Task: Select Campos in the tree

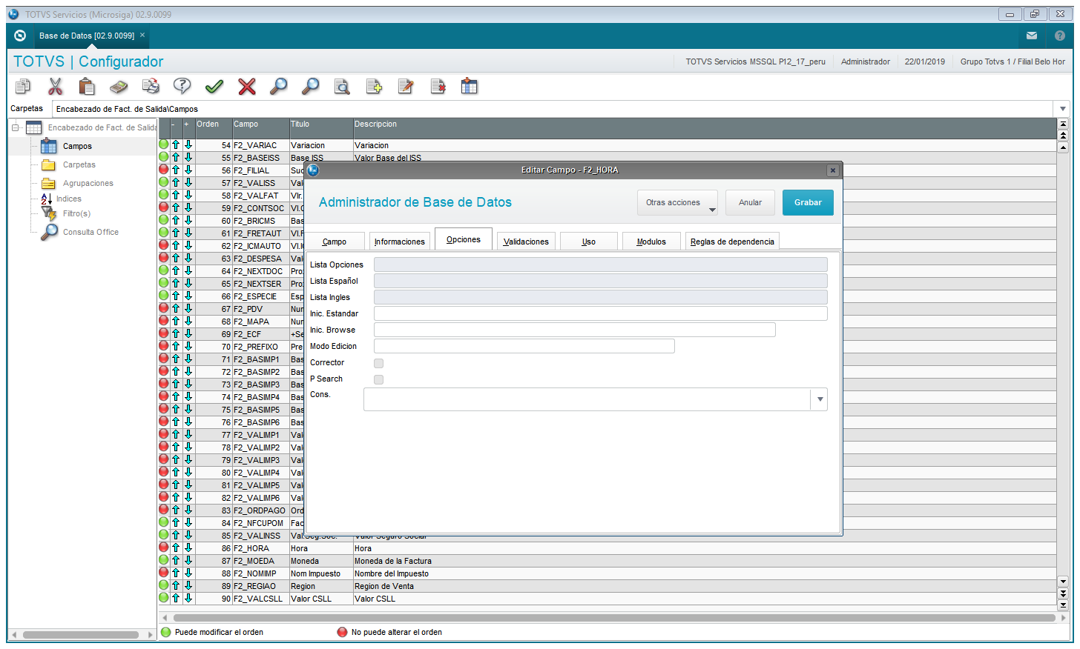Action: tap(77, 146)
